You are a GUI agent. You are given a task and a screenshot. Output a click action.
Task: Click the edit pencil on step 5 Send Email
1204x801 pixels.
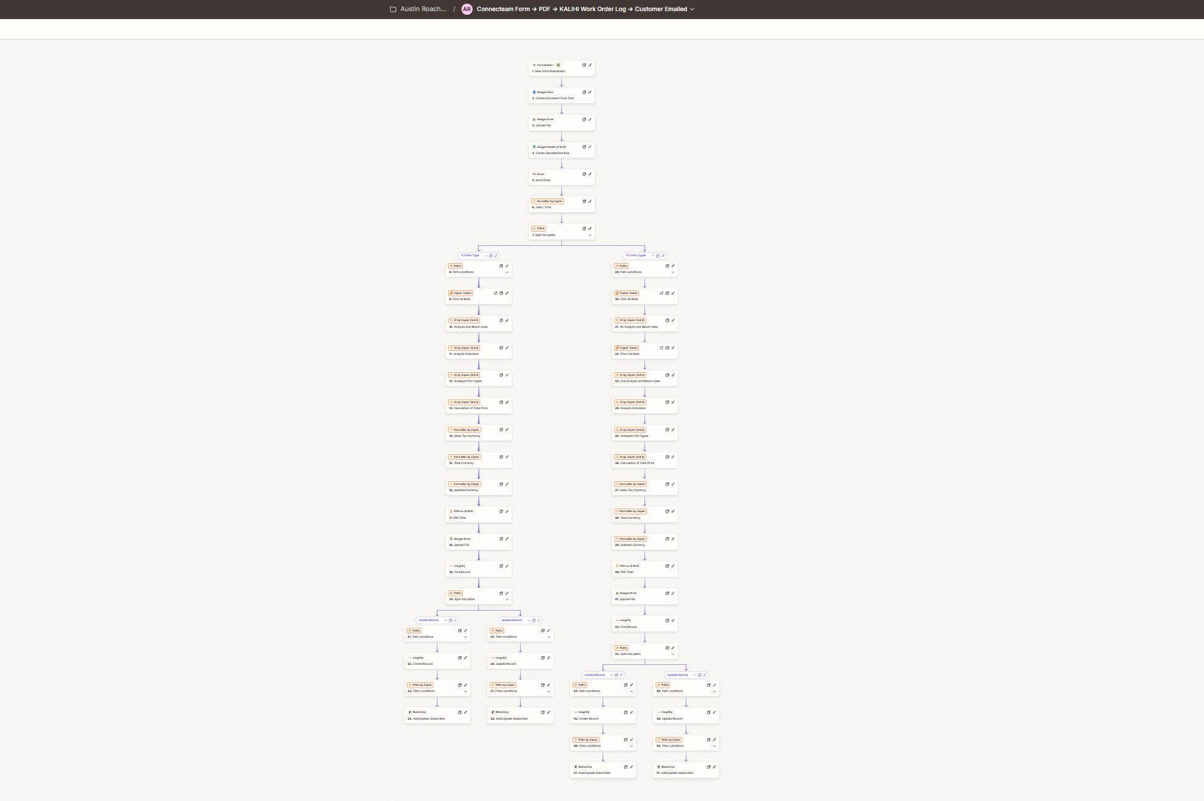click(590, 174)
